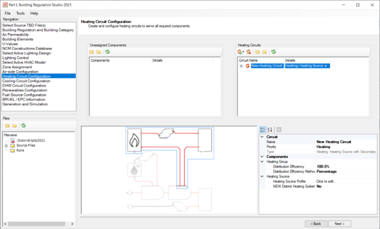The height and width of the screenshot is (229, 380).
Task: Refresh the Unassigned Components list
Action: [x=107, y=52]
